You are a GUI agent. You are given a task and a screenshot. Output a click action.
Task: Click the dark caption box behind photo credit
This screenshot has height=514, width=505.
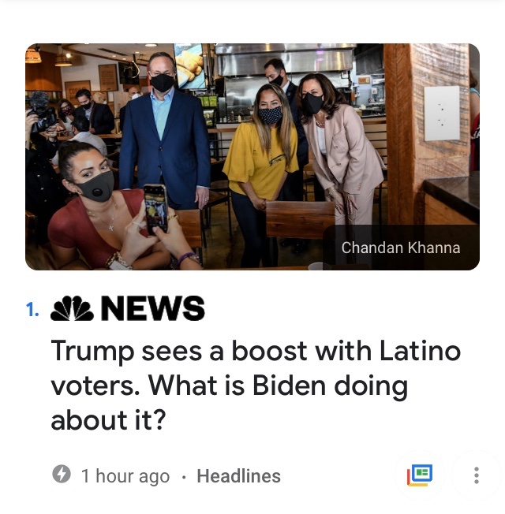point(401,248)
